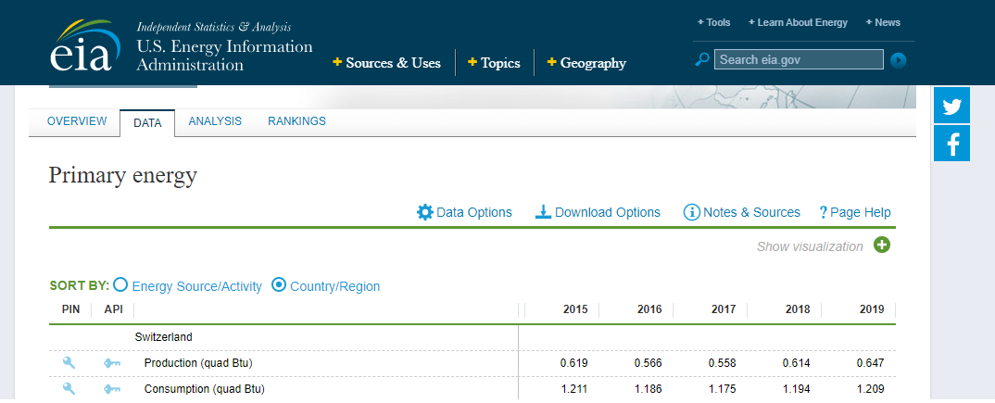995x403 pixels.
Task: Share page via Facebook icon
Action: coord(951,144)
